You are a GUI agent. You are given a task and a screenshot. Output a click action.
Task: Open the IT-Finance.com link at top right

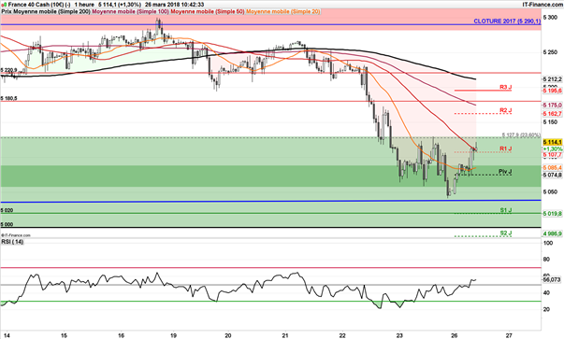542,5
